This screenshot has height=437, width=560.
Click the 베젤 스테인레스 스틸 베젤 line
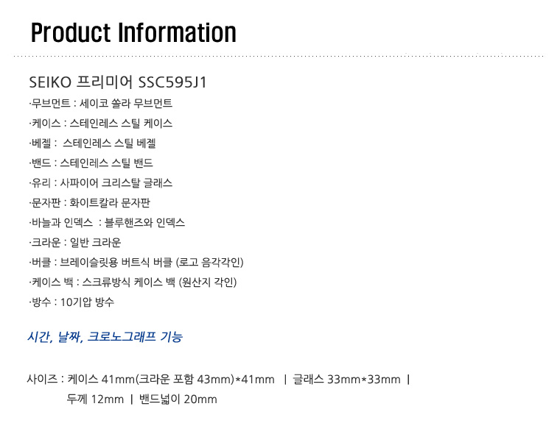pyautogui.click(x=93, y=143)
